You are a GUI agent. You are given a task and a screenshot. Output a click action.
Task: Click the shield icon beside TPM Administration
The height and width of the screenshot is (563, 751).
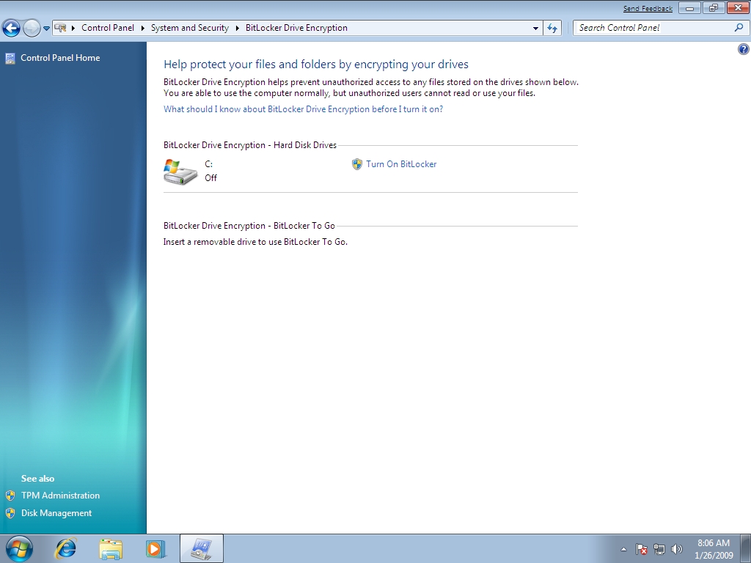click(x=10, y=496)
